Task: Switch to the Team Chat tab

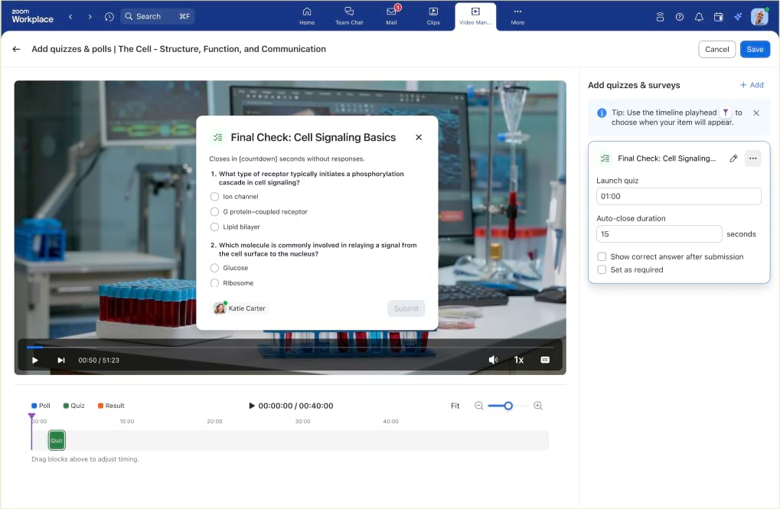Action: (x=349, y=16)
